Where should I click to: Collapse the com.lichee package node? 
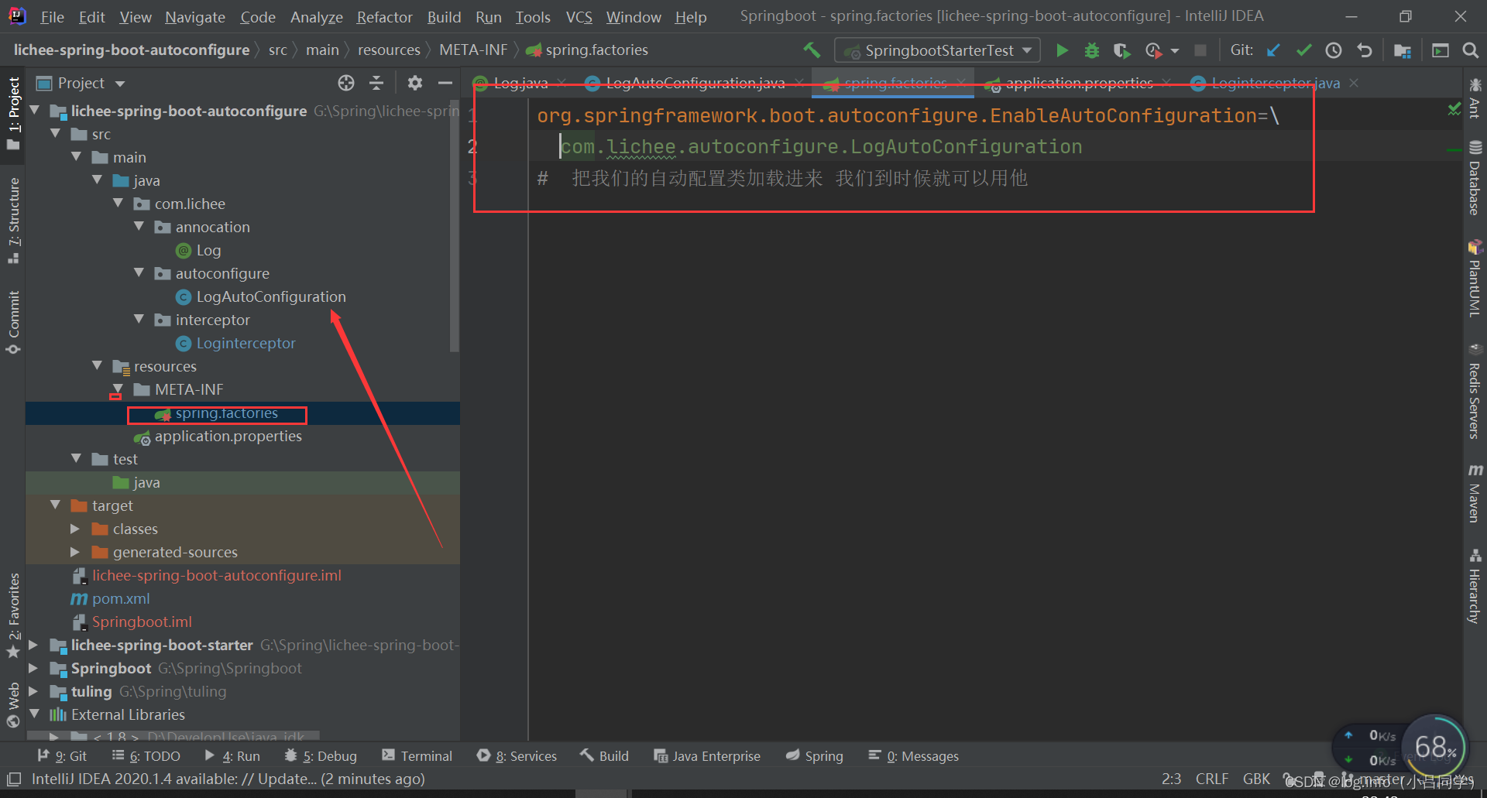point(118,204)
